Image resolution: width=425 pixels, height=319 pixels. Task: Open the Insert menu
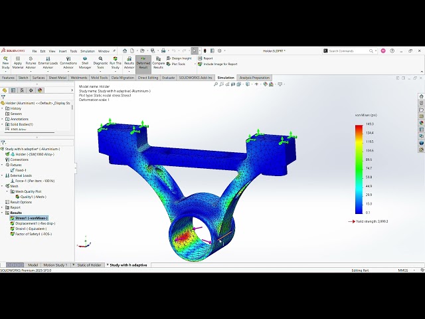(62, 51)
